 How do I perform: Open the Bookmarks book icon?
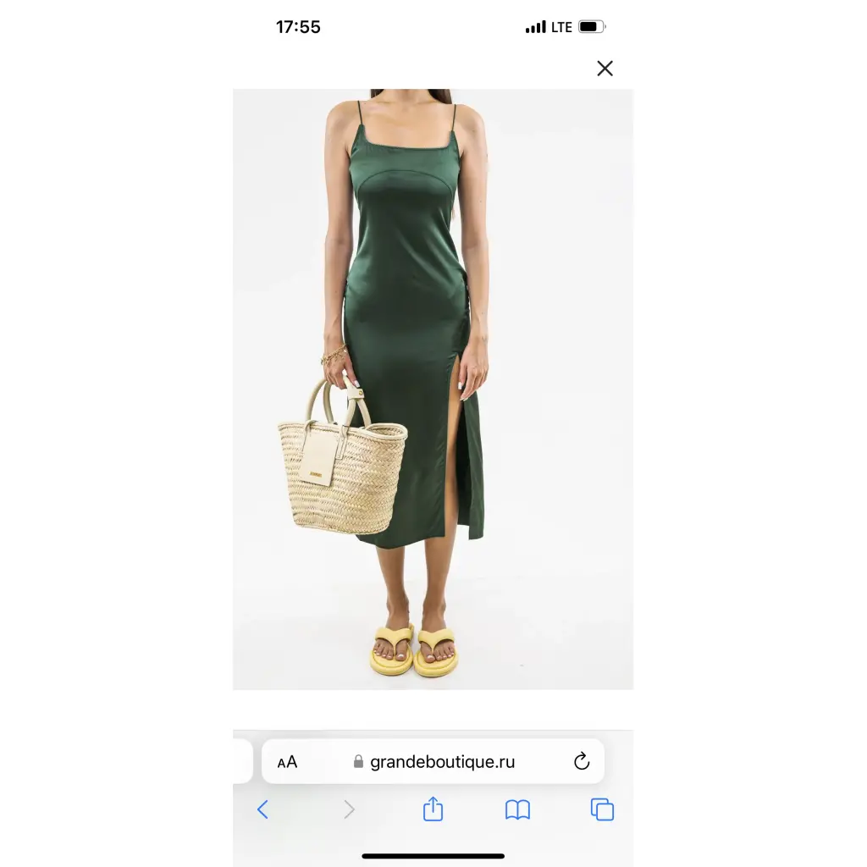click(517, 809)
